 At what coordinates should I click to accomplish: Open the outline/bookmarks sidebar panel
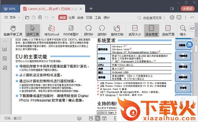(x=5, y=49)
